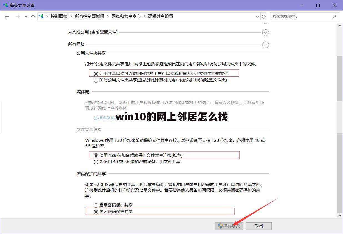Collapse the 所有网络 section
The width and height of the screenshot is (343, 234).
(x=266, y=45)
